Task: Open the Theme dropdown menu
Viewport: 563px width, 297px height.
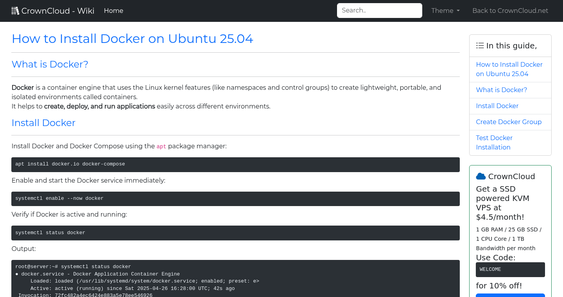Action: point(445,11)
